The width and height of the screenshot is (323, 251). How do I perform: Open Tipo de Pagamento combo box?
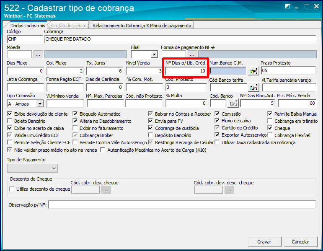[x=32, y=168]
